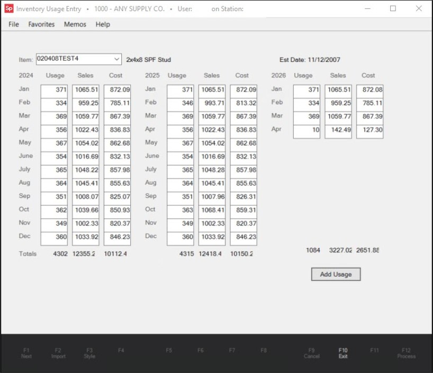Open the Memos menu

[x=75, y=24]
